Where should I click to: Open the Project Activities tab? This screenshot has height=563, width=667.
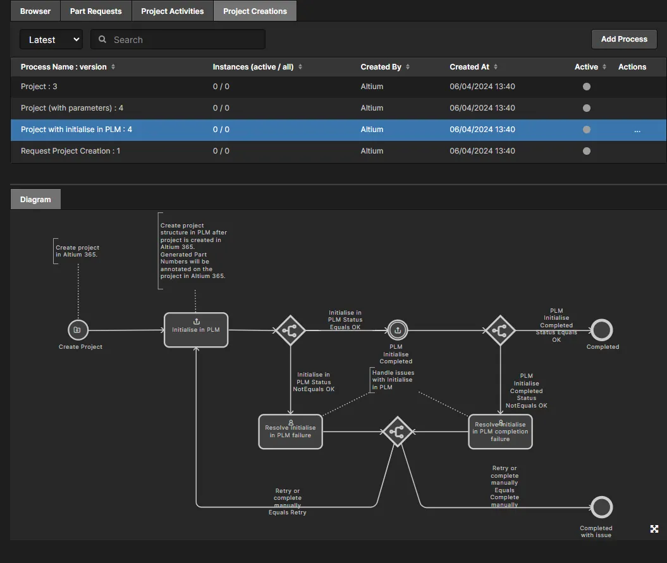coord(172,11)
